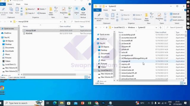The image size is (190, 106).
Task: Select Downloads in System32 window sidebar
Action: (105, 57)
